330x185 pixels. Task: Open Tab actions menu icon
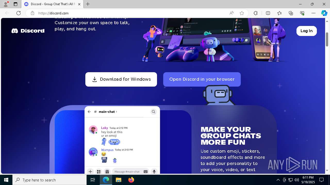[x=15, y=4]
